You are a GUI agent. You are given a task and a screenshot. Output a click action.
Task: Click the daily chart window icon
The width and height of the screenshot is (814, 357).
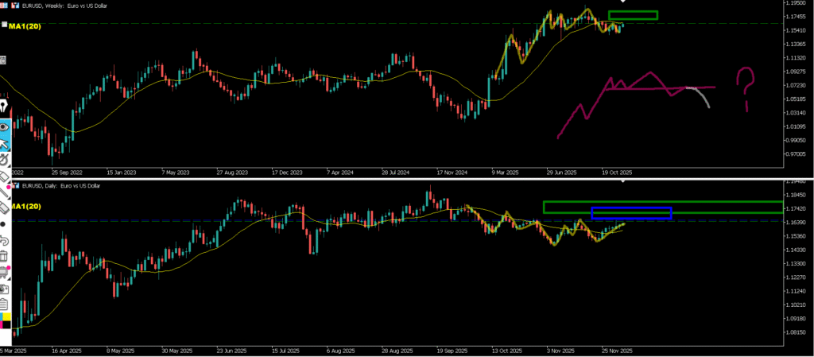17,186
